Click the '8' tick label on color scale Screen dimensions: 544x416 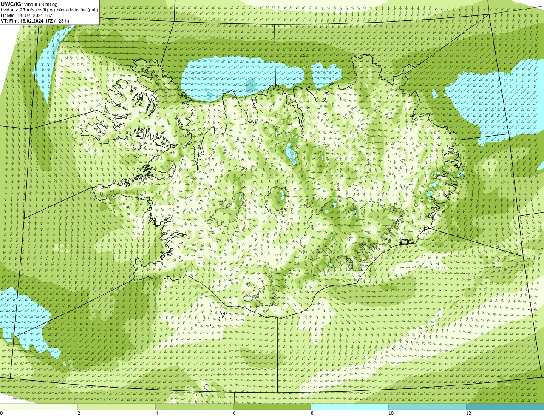click(x=312, y=413)
